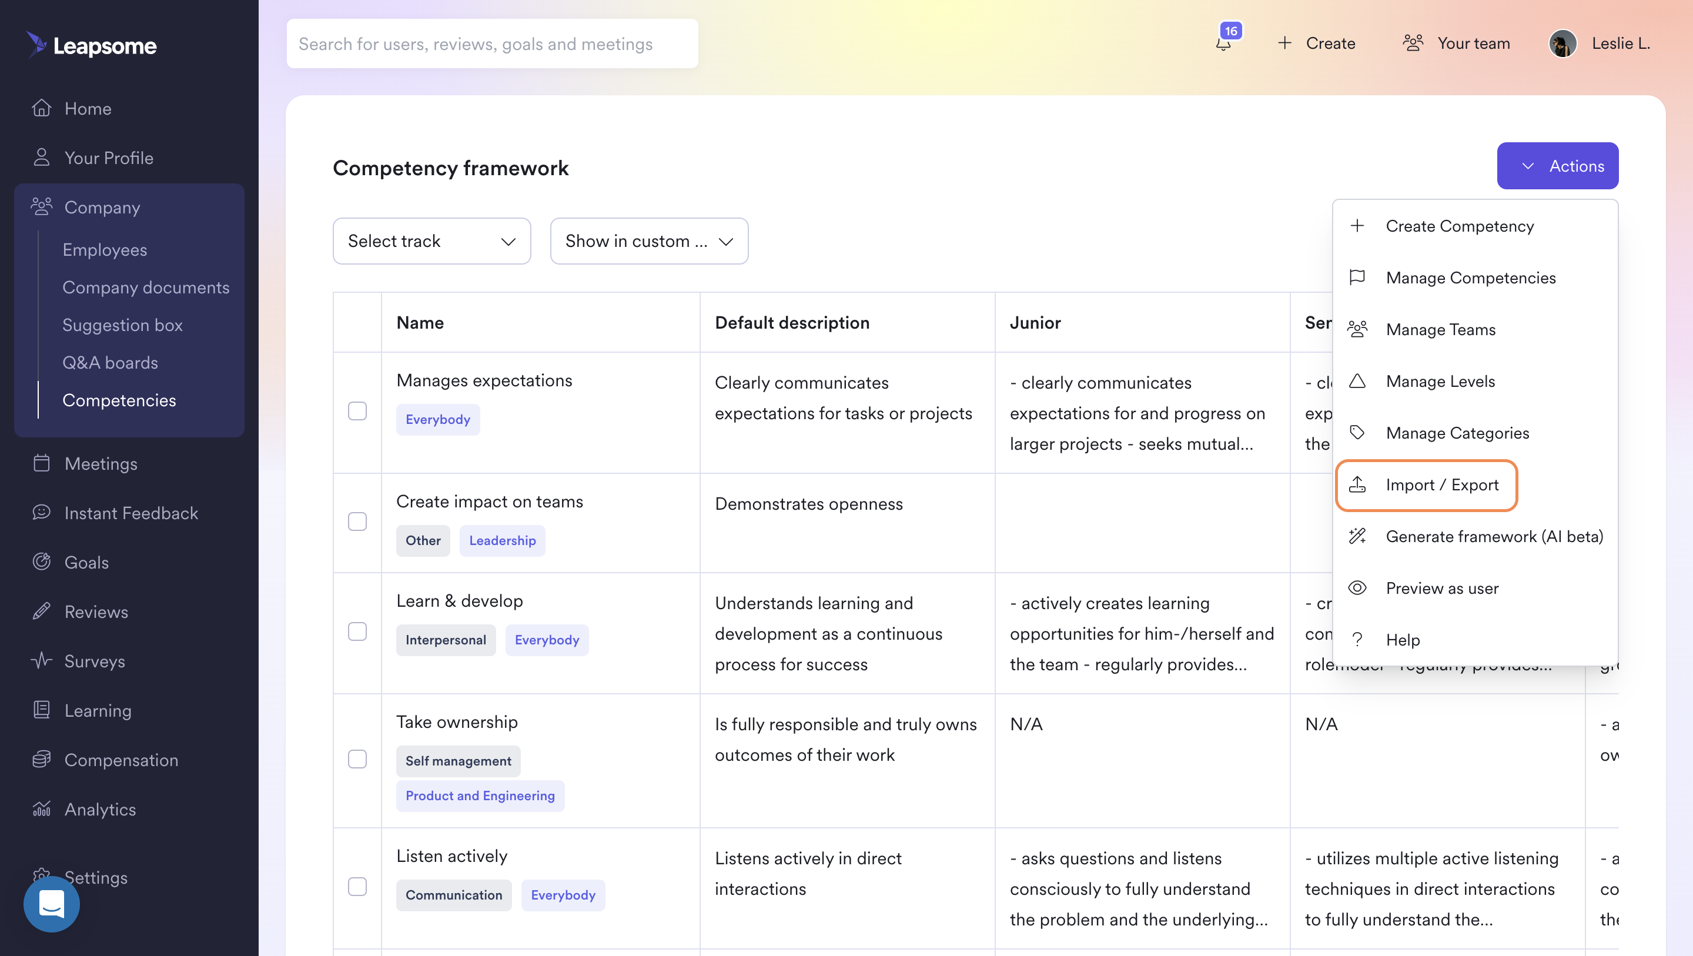Click the Instant Feedback chat icon

click(x=41, y=512)
